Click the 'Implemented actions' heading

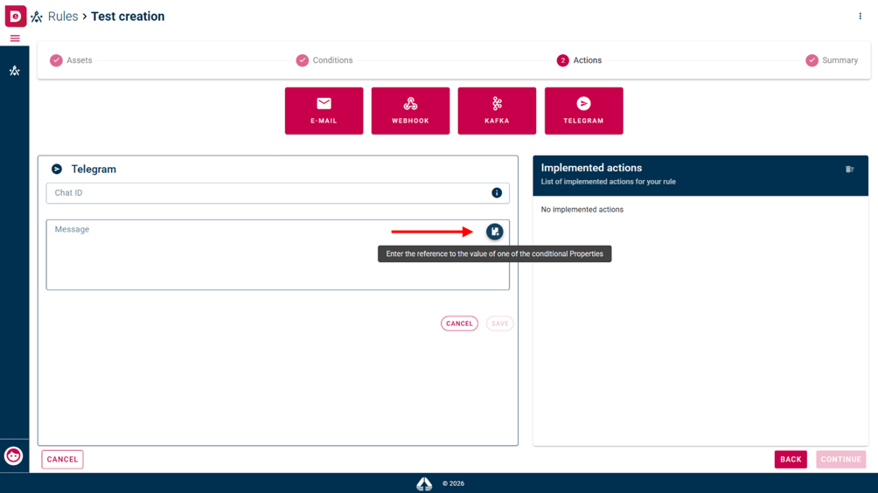[x=591, y=168]
